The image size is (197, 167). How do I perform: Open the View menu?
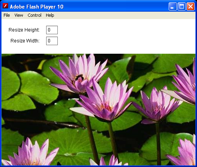(x=19, y=15)
